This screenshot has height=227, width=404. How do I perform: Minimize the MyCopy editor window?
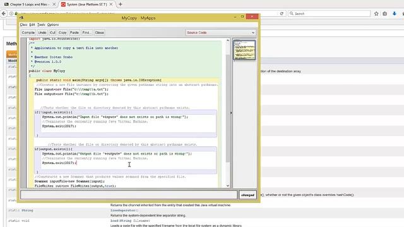click(x=235, y=17)
